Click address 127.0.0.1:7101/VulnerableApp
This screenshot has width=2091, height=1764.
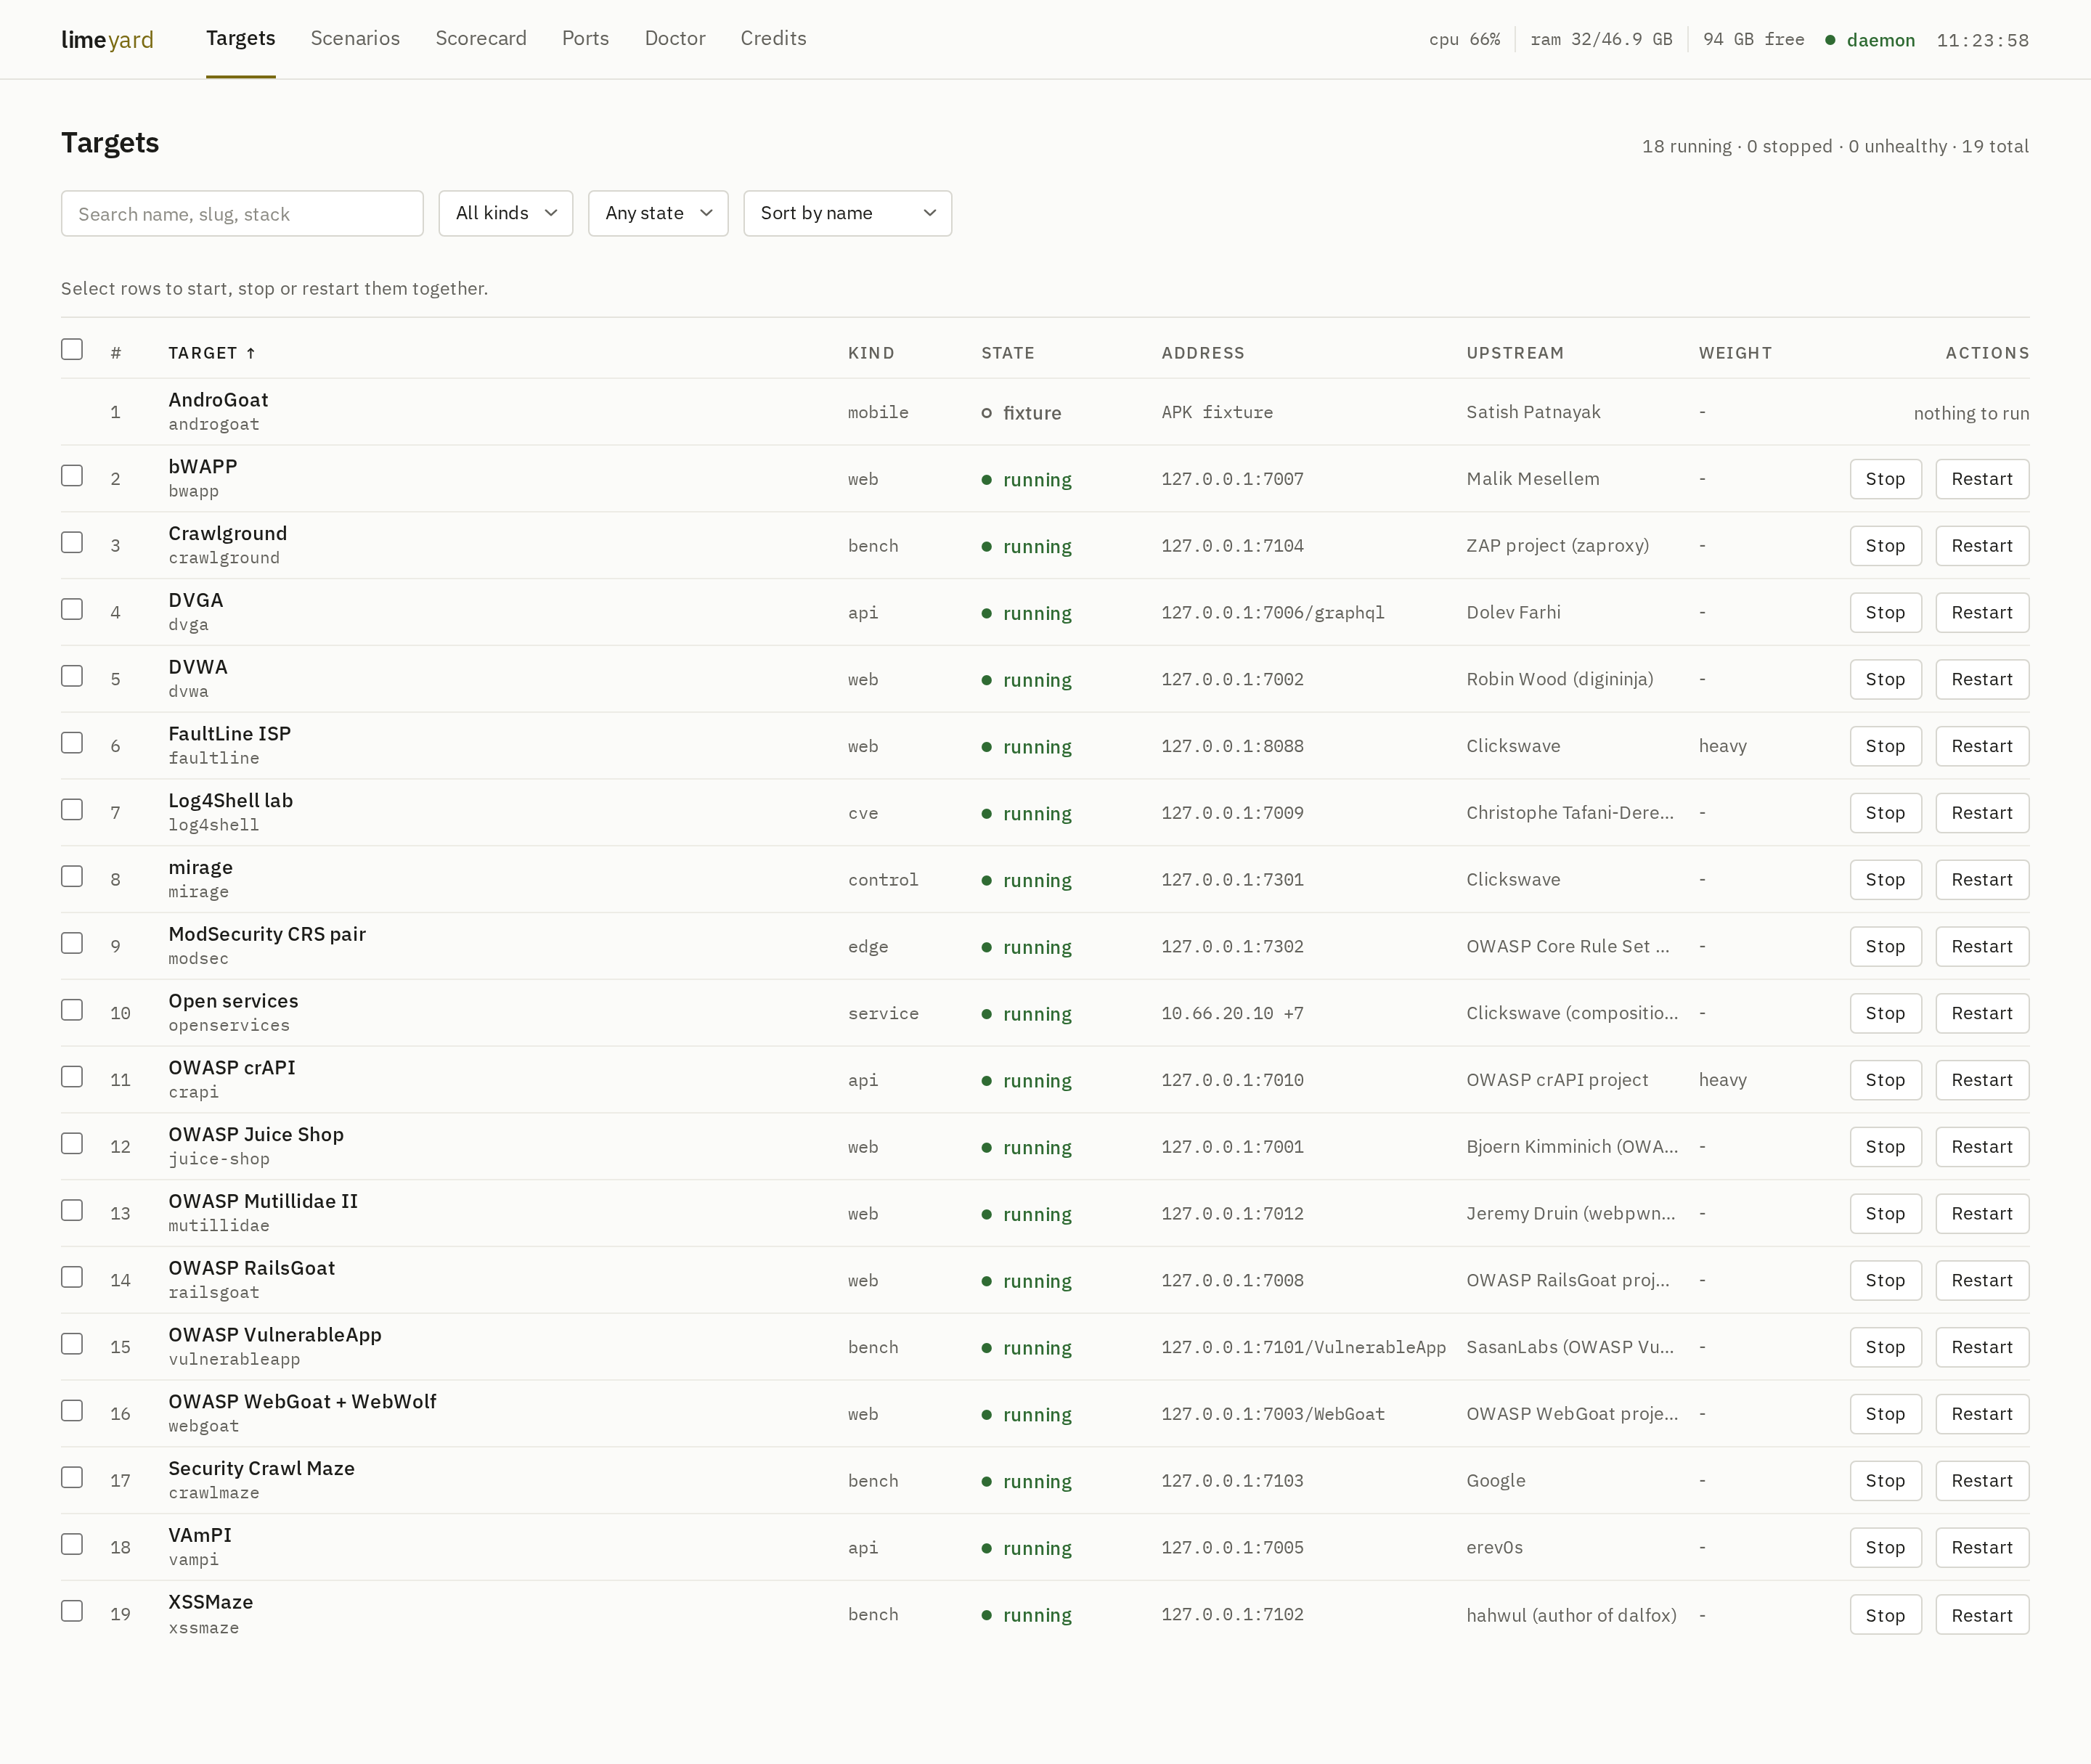[x=1304, y=1347]
